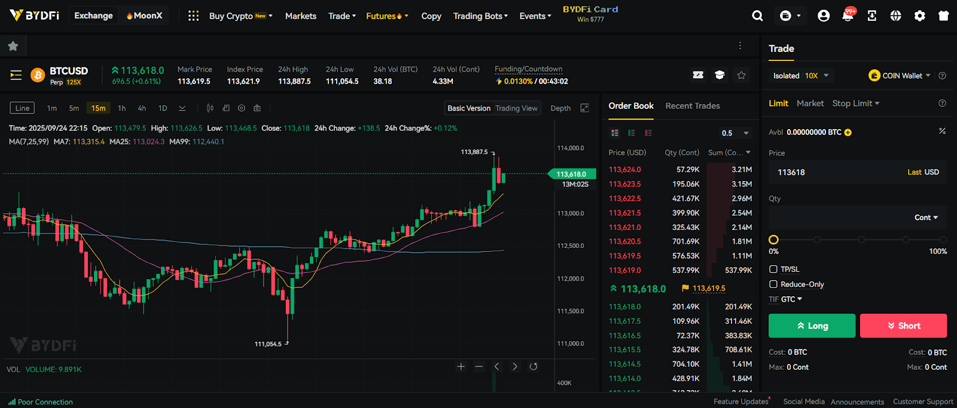Open the notifications bell icon
The width and height of the screenshot is (957, 408).
847,16
